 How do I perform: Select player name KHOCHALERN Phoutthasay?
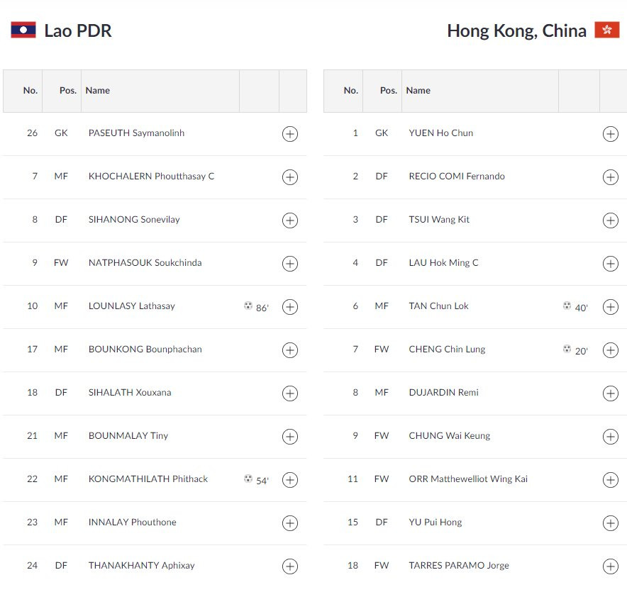pyautogui.click(x=151, y=177)
